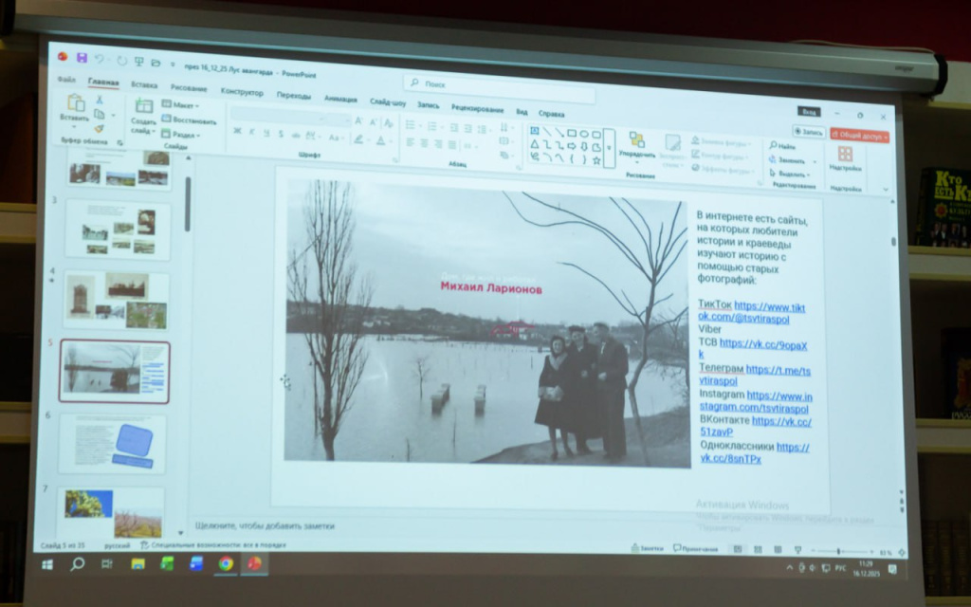
Task: Select the star shape in shapes gallery
Action: pyautogui.click(x=596, y=160)
